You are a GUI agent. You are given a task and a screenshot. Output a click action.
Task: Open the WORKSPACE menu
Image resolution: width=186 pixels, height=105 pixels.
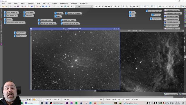pyautogui.click(x=64, y=3)
